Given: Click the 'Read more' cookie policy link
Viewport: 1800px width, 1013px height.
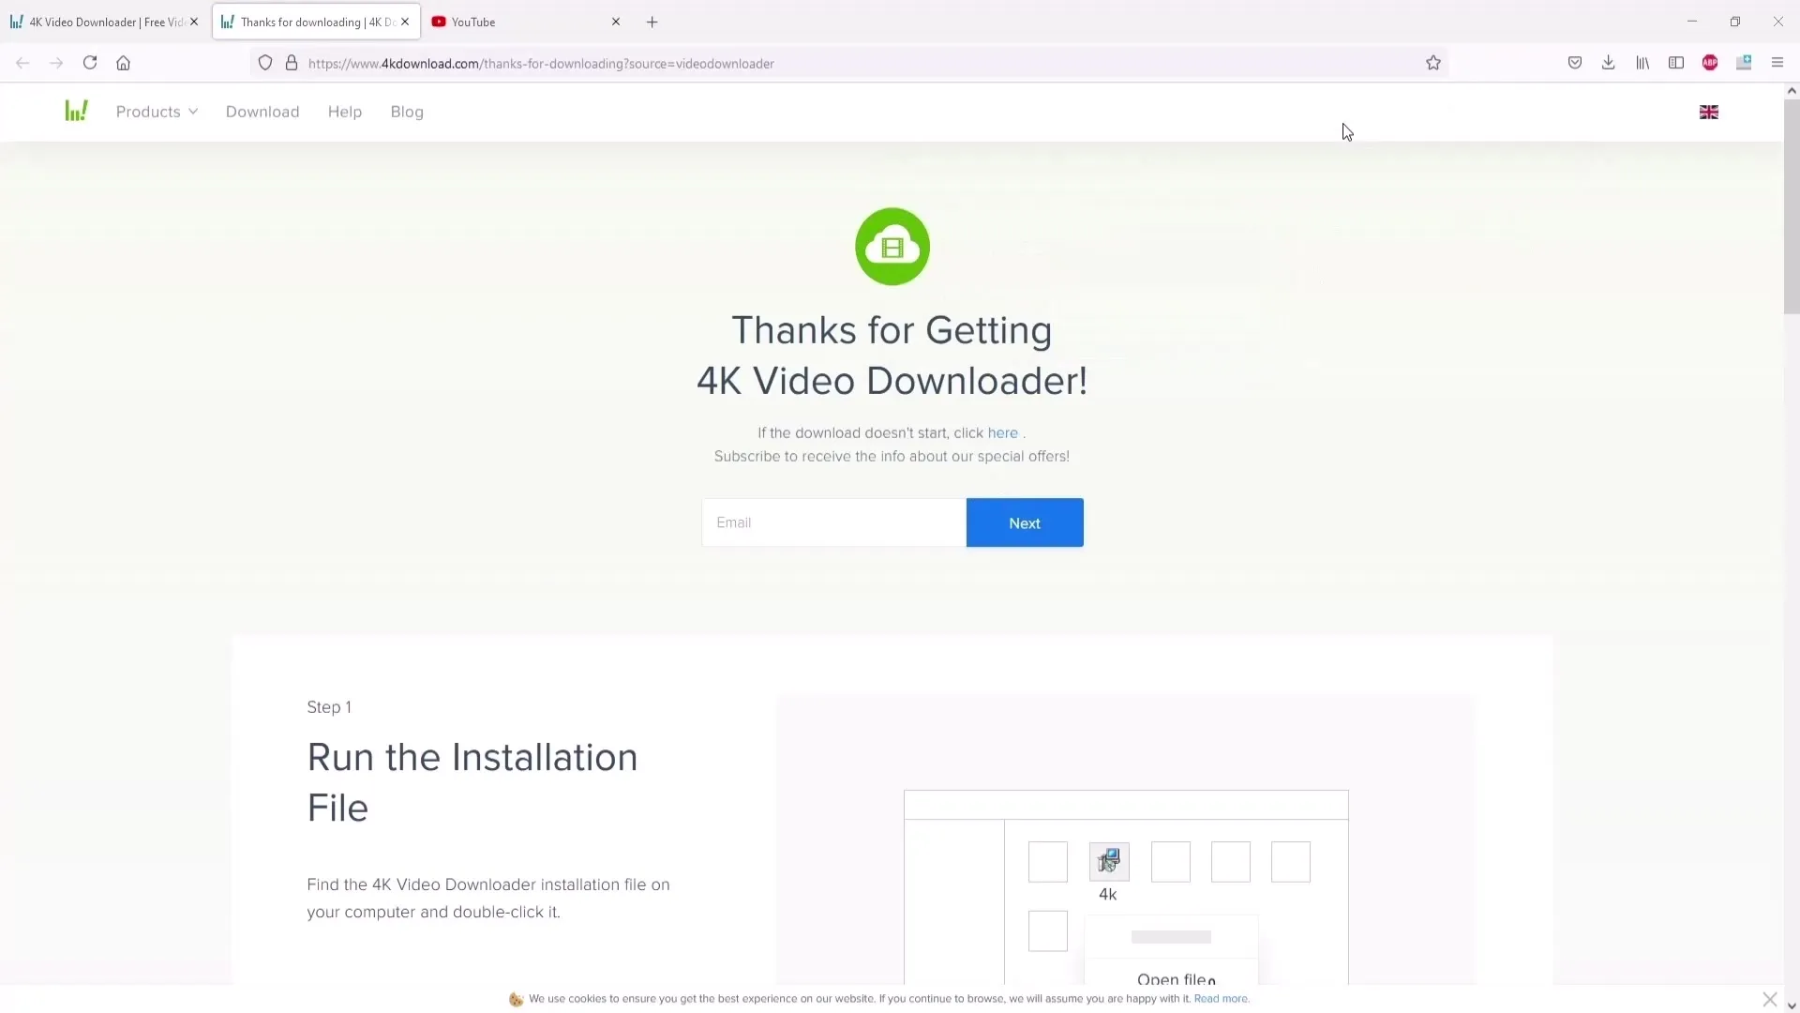Looking at the screenshot, I should pyautogui.click(x=1221, y=998).
